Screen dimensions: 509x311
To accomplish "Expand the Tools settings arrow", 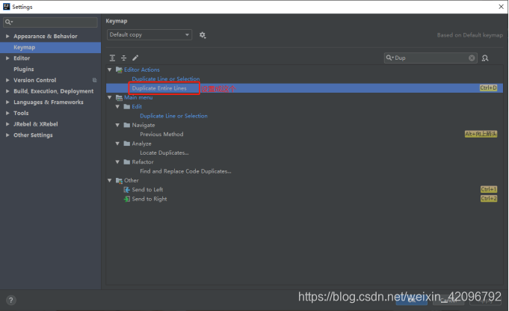I will point(7,113).
